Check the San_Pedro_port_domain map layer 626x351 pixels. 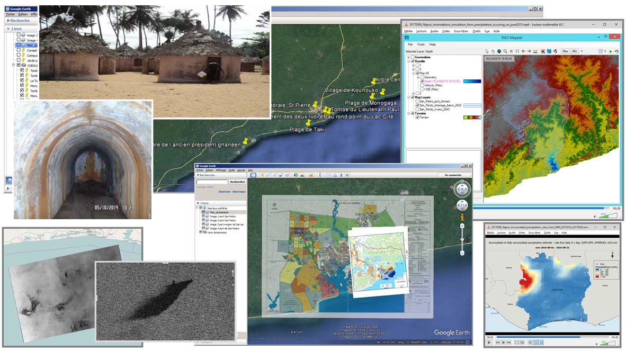tap(417, 101)
